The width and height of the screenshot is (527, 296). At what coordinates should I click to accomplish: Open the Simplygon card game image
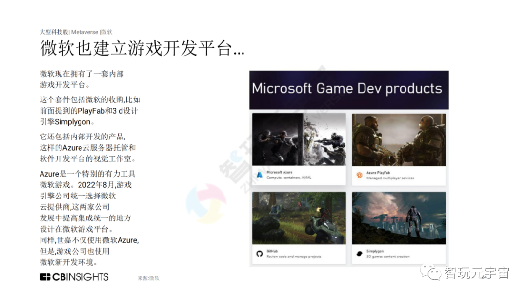[399, 218]
